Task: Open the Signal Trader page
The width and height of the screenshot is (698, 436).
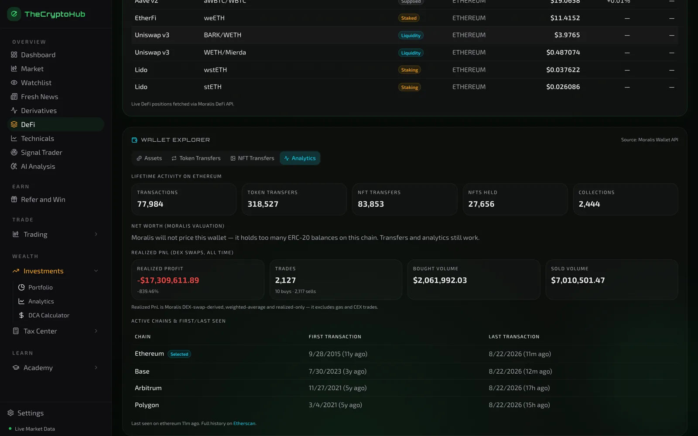Action: point(56,153)
